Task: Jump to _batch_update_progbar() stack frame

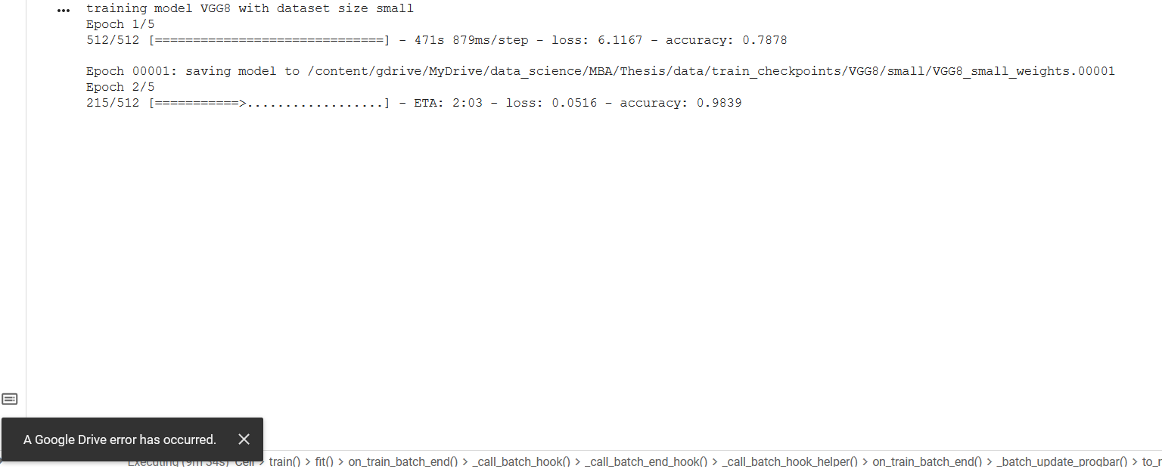Action: point(1062,461)
